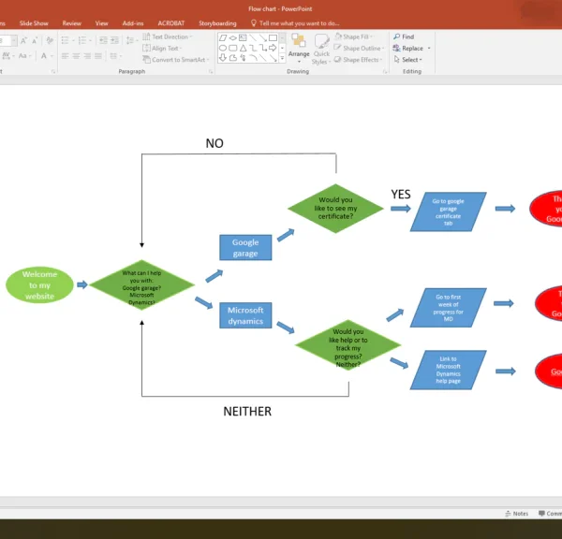Screen dimensions: 562x539
Task: Select the 'Link to Microsoft Dynamics help page' parallelogram
Action: tap(448, 370)
